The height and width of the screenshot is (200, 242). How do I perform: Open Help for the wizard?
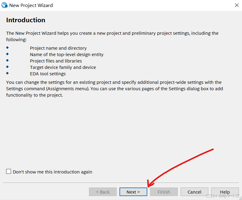(x=225, y=192)
